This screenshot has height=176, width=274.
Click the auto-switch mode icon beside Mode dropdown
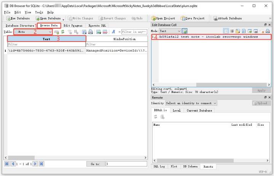point(185,31)
